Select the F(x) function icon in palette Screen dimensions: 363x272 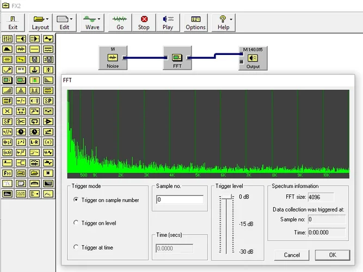[7, 173]
